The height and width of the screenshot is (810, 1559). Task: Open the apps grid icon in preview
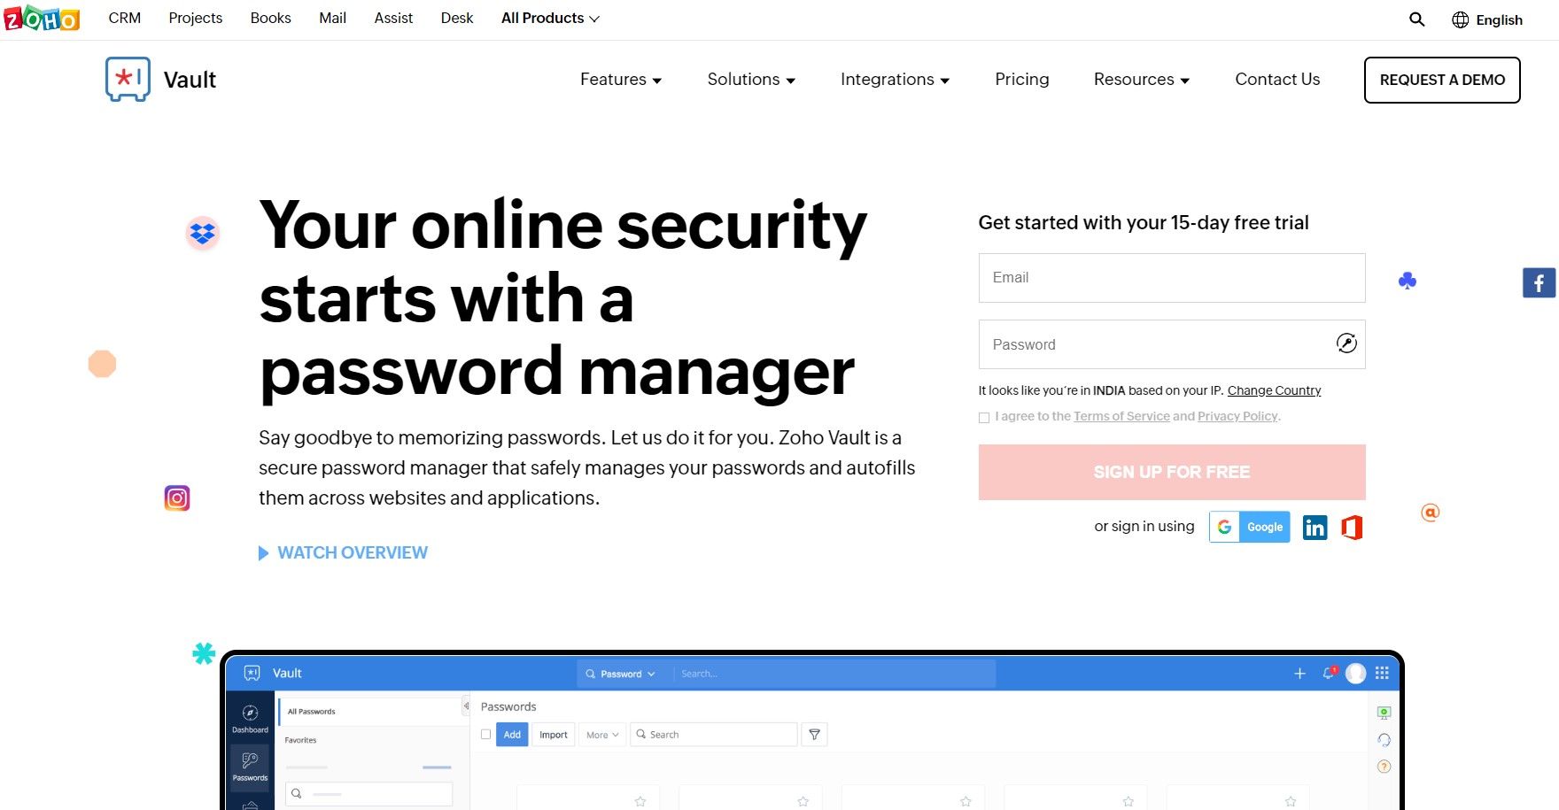click(x=1382, y=674)
